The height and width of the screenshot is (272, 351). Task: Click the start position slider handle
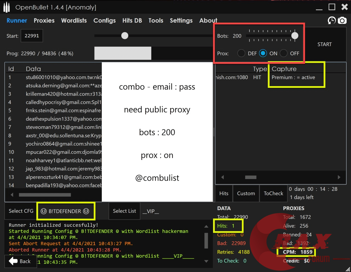tap(125, 36)
